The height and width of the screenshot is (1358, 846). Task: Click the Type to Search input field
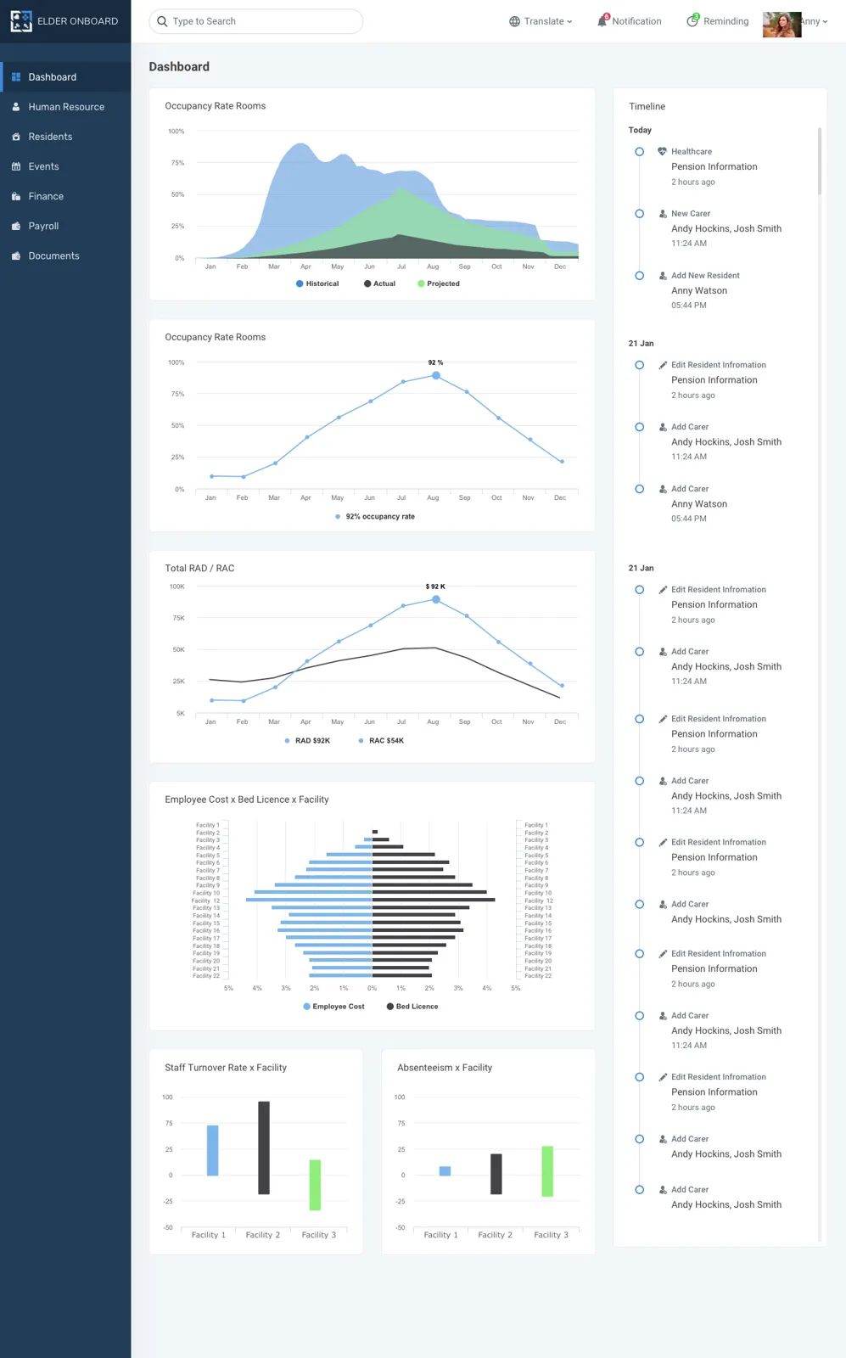pos(256,21)
